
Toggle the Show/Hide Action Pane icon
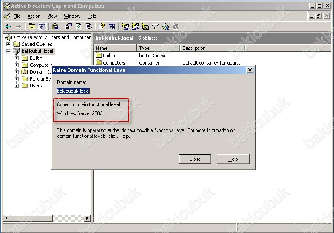click(x=112, y=26)
